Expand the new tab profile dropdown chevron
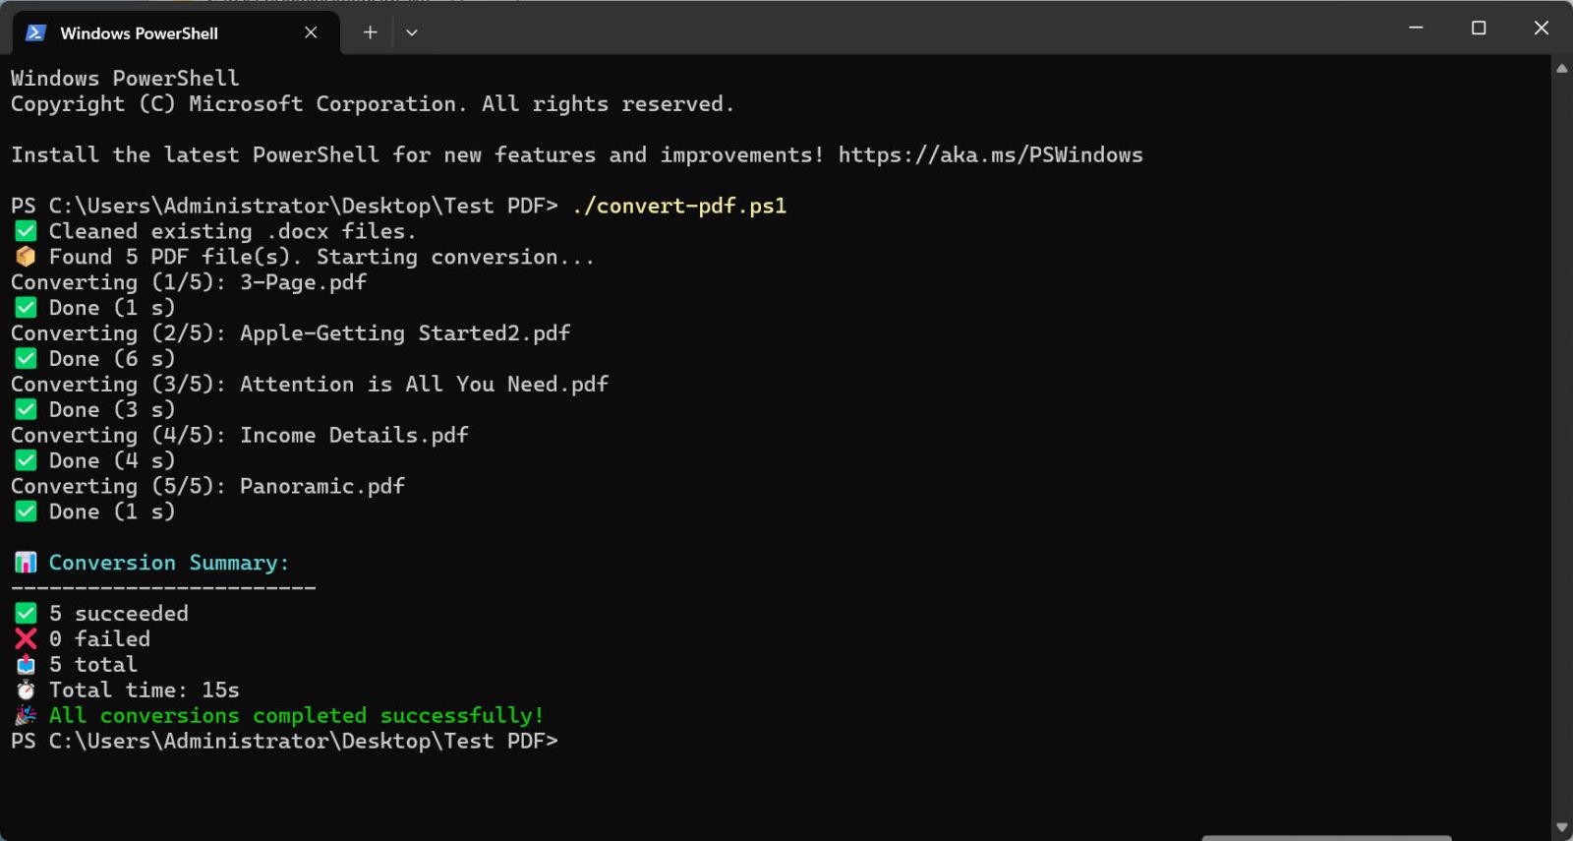The width and height of the screenshot is (1573, 841). pos(412,32)
